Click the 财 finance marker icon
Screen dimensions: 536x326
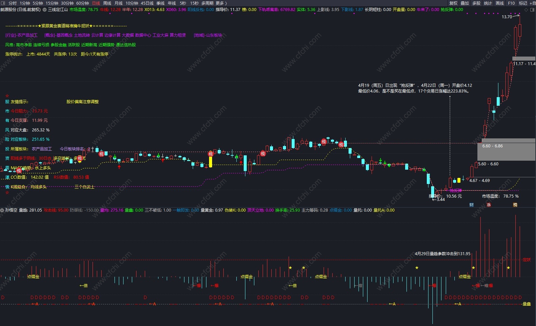tap(471, 205)
